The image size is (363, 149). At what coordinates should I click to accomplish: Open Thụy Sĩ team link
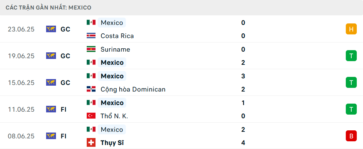pyautogui.click(x=112, y=143)
